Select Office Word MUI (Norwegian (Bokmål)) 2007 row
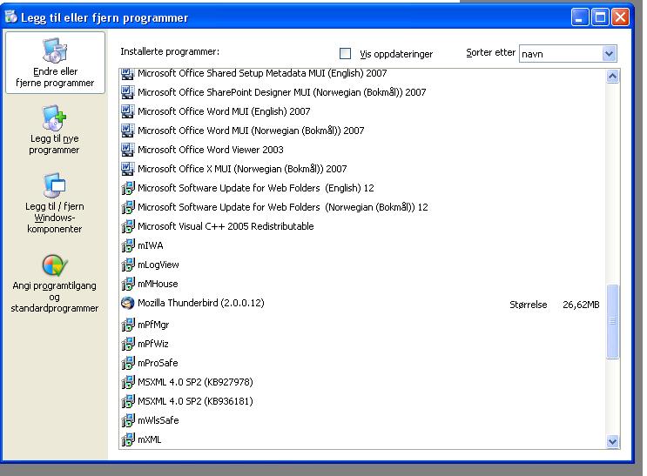Image resolution: width=647 pixels, height=476 pixels. point(362,131)
